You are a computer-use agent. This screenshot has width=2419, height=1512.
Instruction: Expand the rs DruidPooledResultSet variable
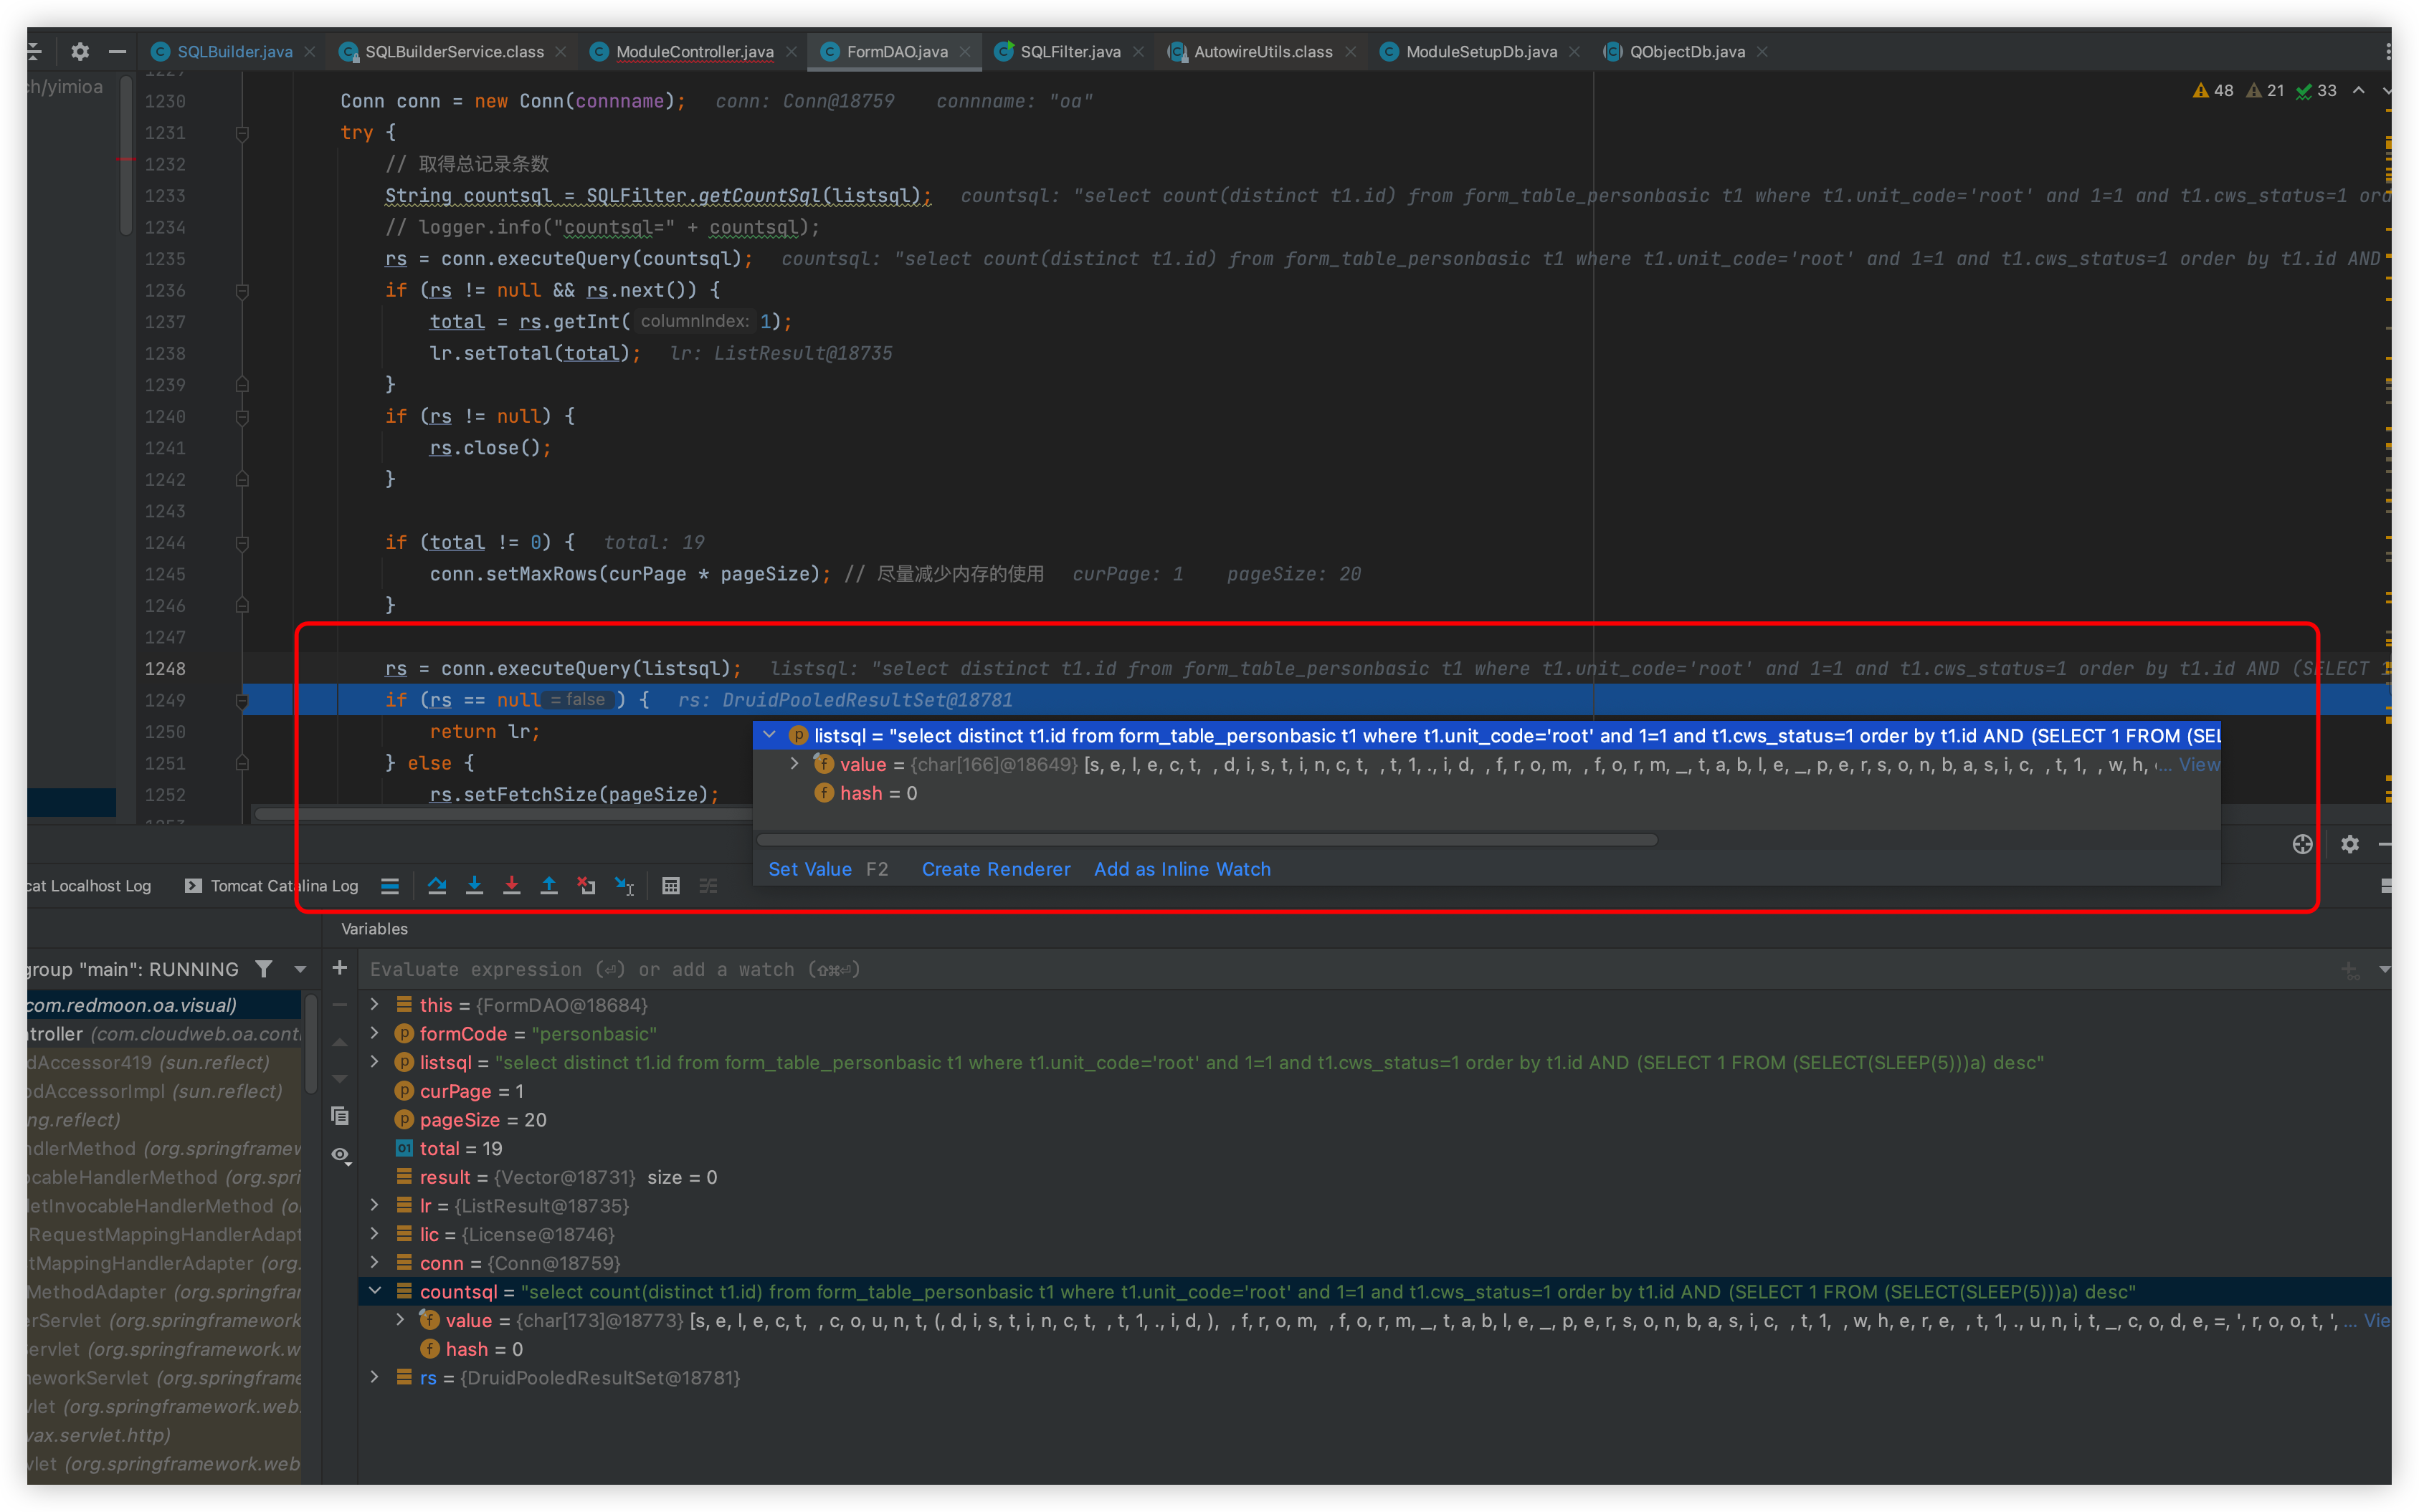pyautogui.click(x=375, y=1377)
